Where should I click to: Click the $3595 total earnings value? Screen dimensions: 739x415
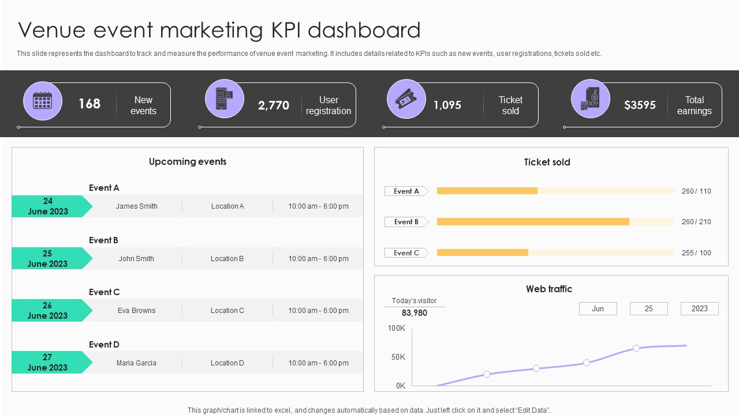click(640, 105)
